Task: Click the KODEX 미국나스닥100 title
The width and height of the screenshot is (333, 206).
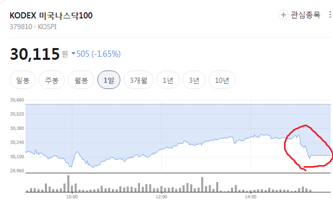Action: point(51,15)
